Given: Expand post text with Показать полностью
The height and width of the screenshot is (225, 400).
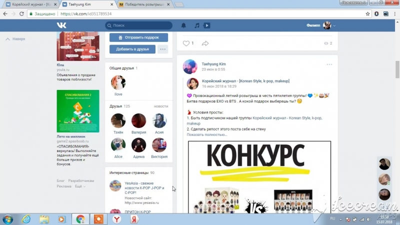Looking at the screenshot, I should (x=206, y=134).
